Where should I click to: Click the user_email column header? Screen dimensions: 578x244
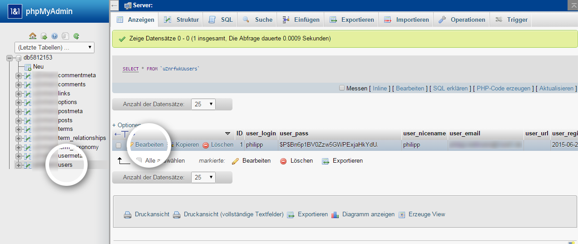point(465,133)
